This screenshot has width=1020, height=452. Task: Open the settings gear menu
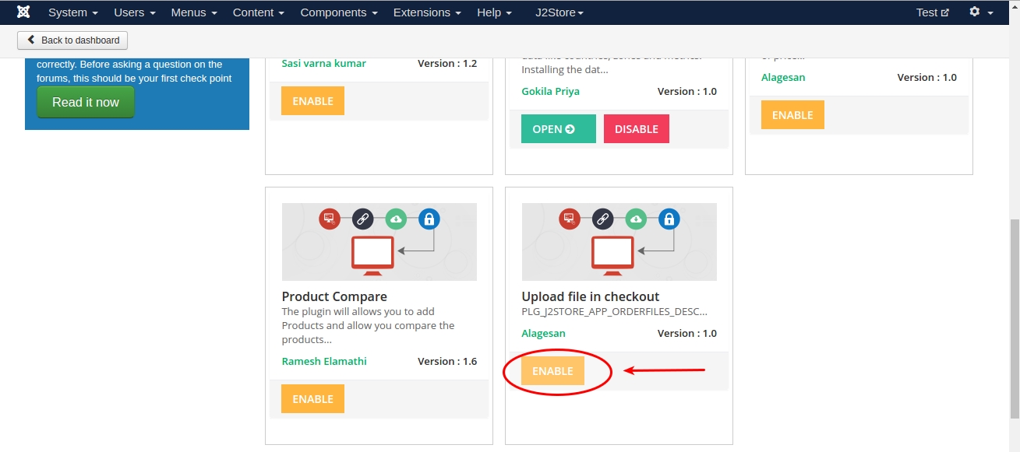tap(981, 12)
